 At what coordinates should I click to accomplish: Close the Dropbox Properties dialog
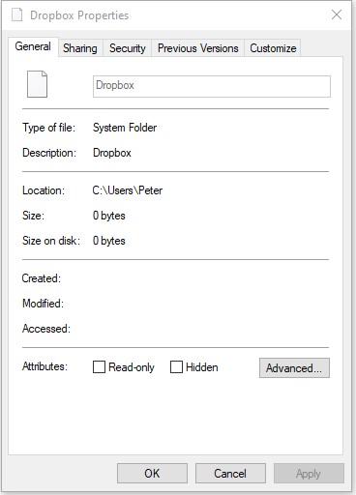337,15
